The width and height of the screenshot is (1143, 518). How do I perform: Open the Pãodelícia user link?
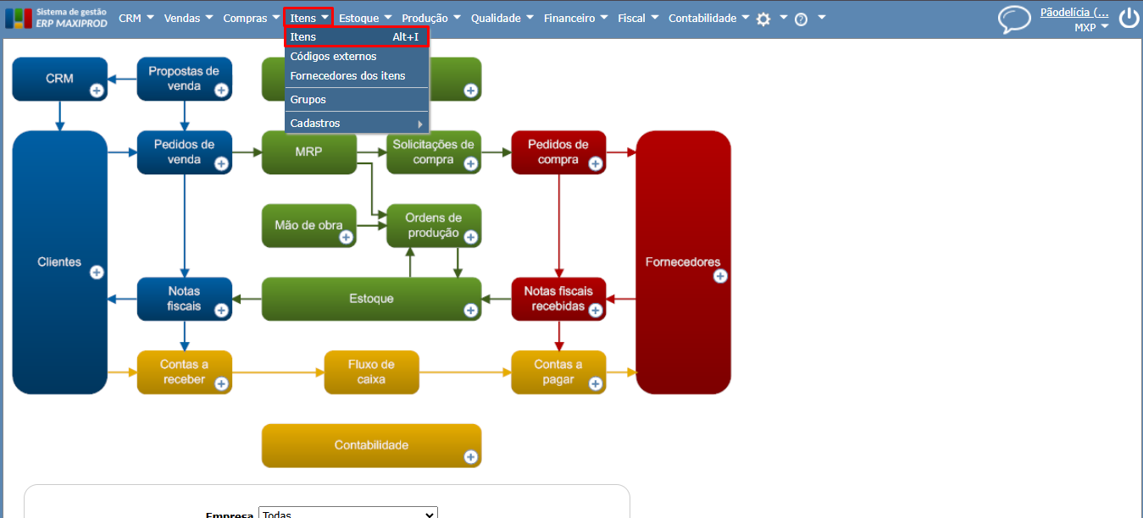coord(1074,12)
